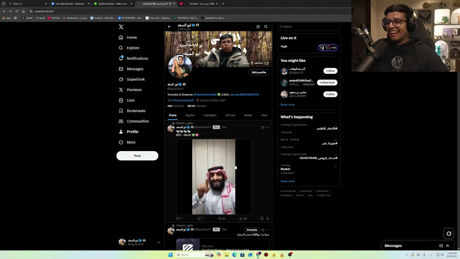Click the Windows Start button
460x259 pixels.
coord(170,255)
